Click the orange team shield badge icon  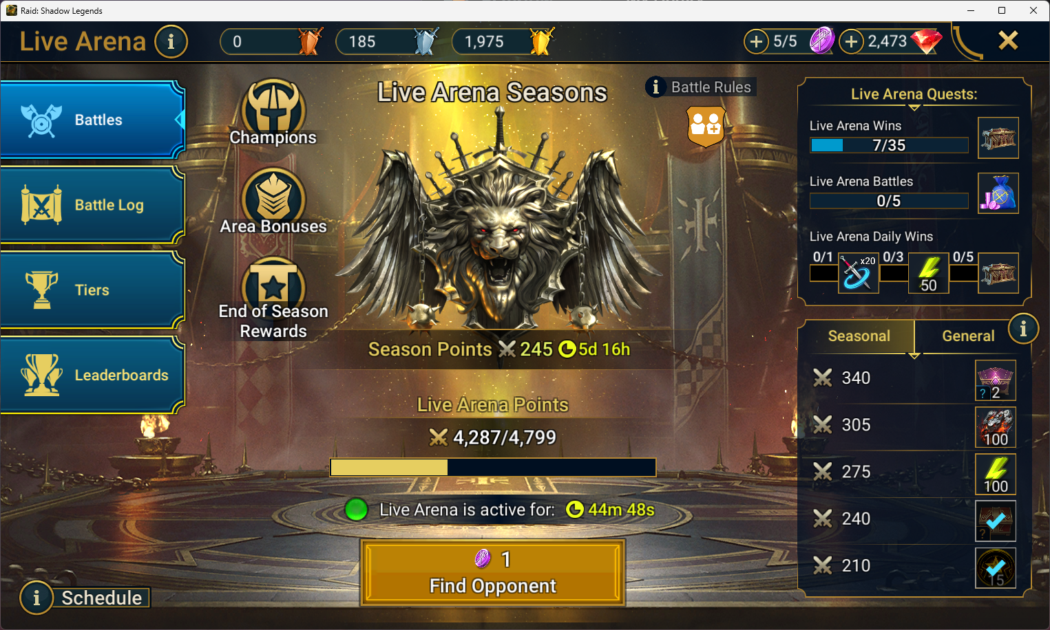[706, 126]
